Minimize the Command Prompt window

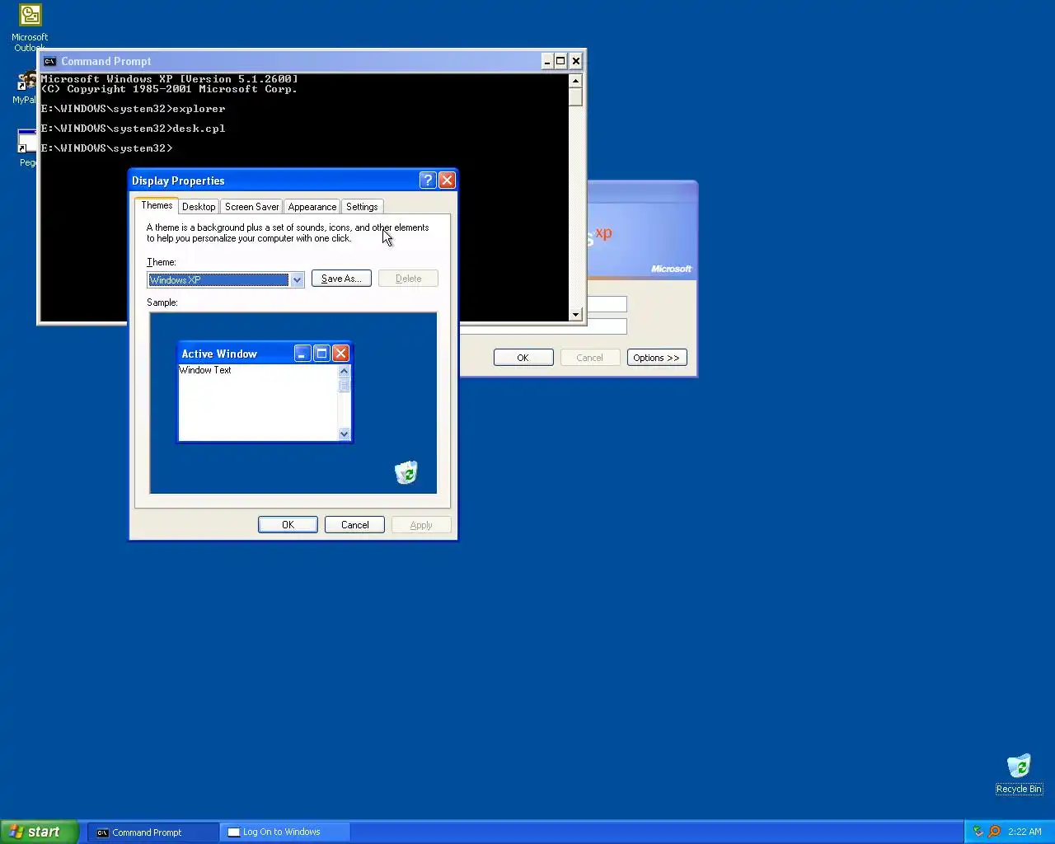(x=547, y=61)
